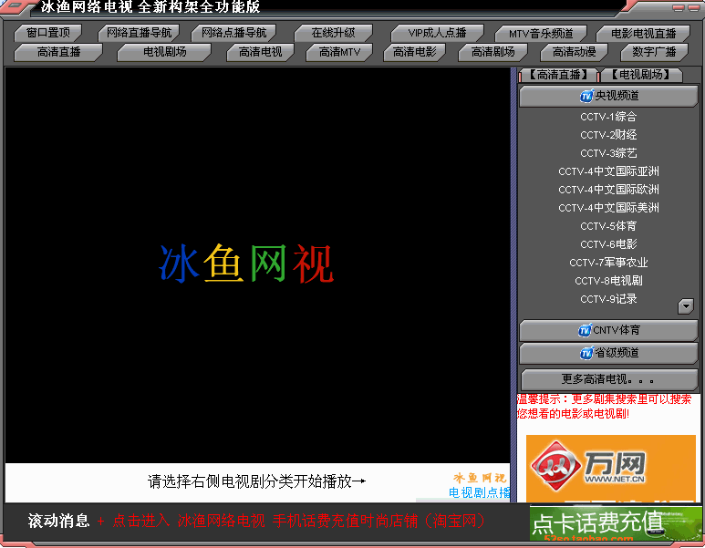Viewport: 705px width, 548px height.
Task: Play CCTV-3综艺 channel
Action: [608, 153]
